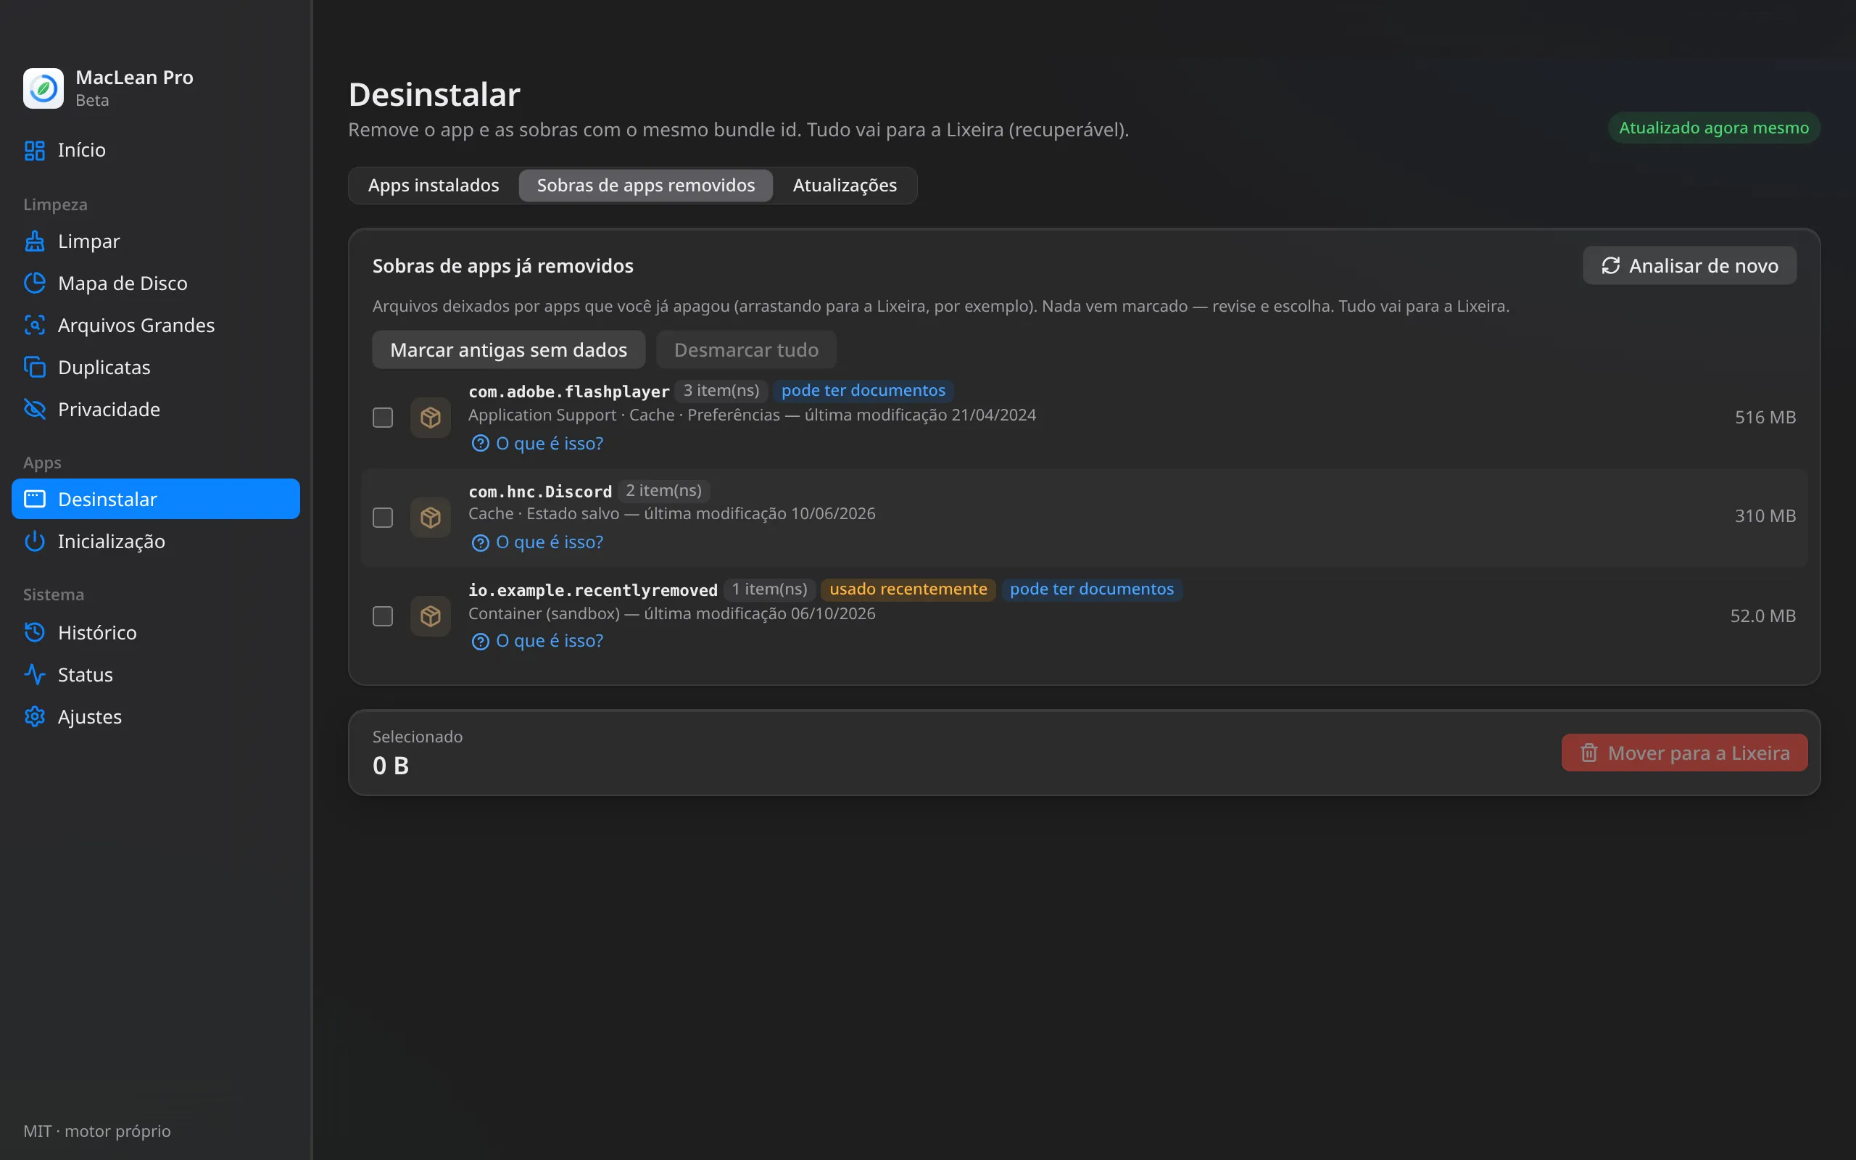Viewport: 1856px width, 1160px height.
Task: Click the '1 item(ns)' count badge
Action: (769, 589)
